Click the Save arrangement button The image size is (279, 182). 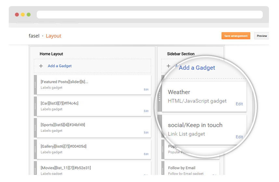coord(236,36)
